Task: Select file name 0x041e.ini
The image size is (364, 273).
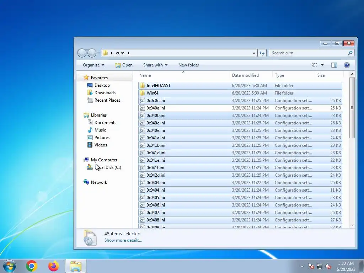Action: point(156,160)
